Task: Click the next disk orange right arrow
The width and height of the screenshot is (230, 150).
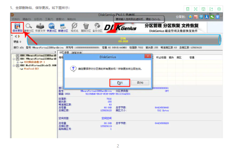Action: 19,36
